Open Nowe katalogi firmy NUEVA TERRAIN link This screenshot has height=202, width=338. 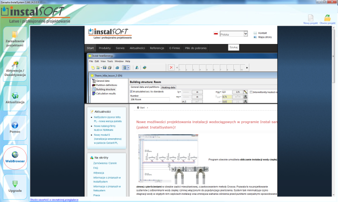click(x=105, y=128)
